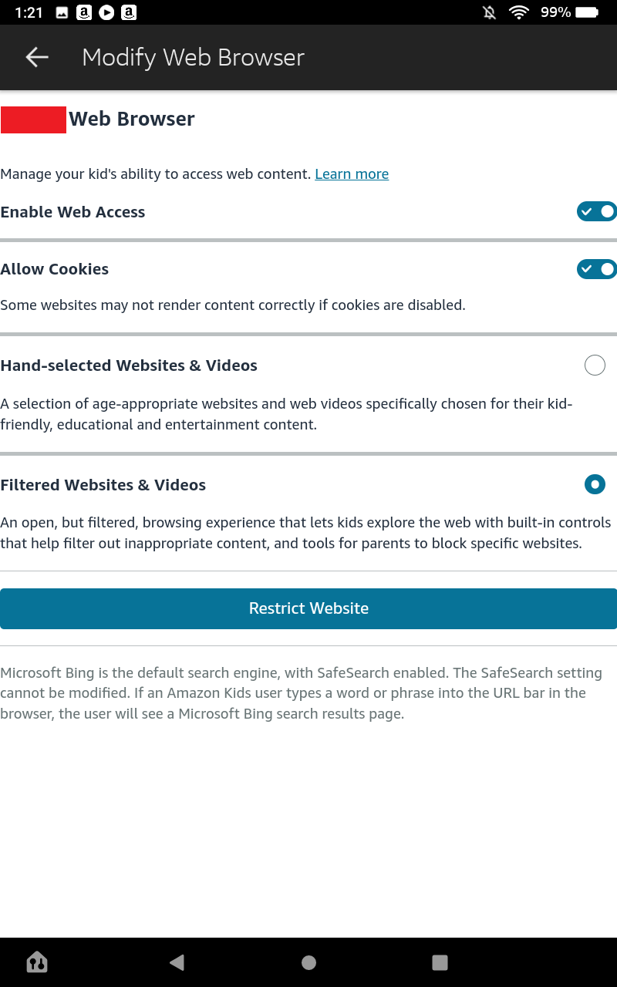Tap the Filtered Websites & Videos label

click(x=103, y=485)
